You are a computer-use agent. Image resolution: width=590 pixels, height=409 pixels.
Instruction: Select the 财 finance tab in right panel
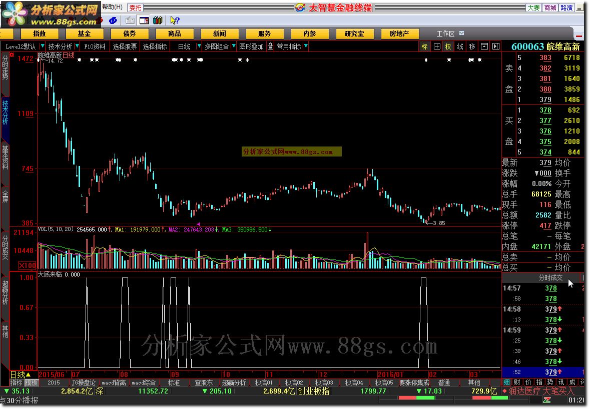pos(517,382)
